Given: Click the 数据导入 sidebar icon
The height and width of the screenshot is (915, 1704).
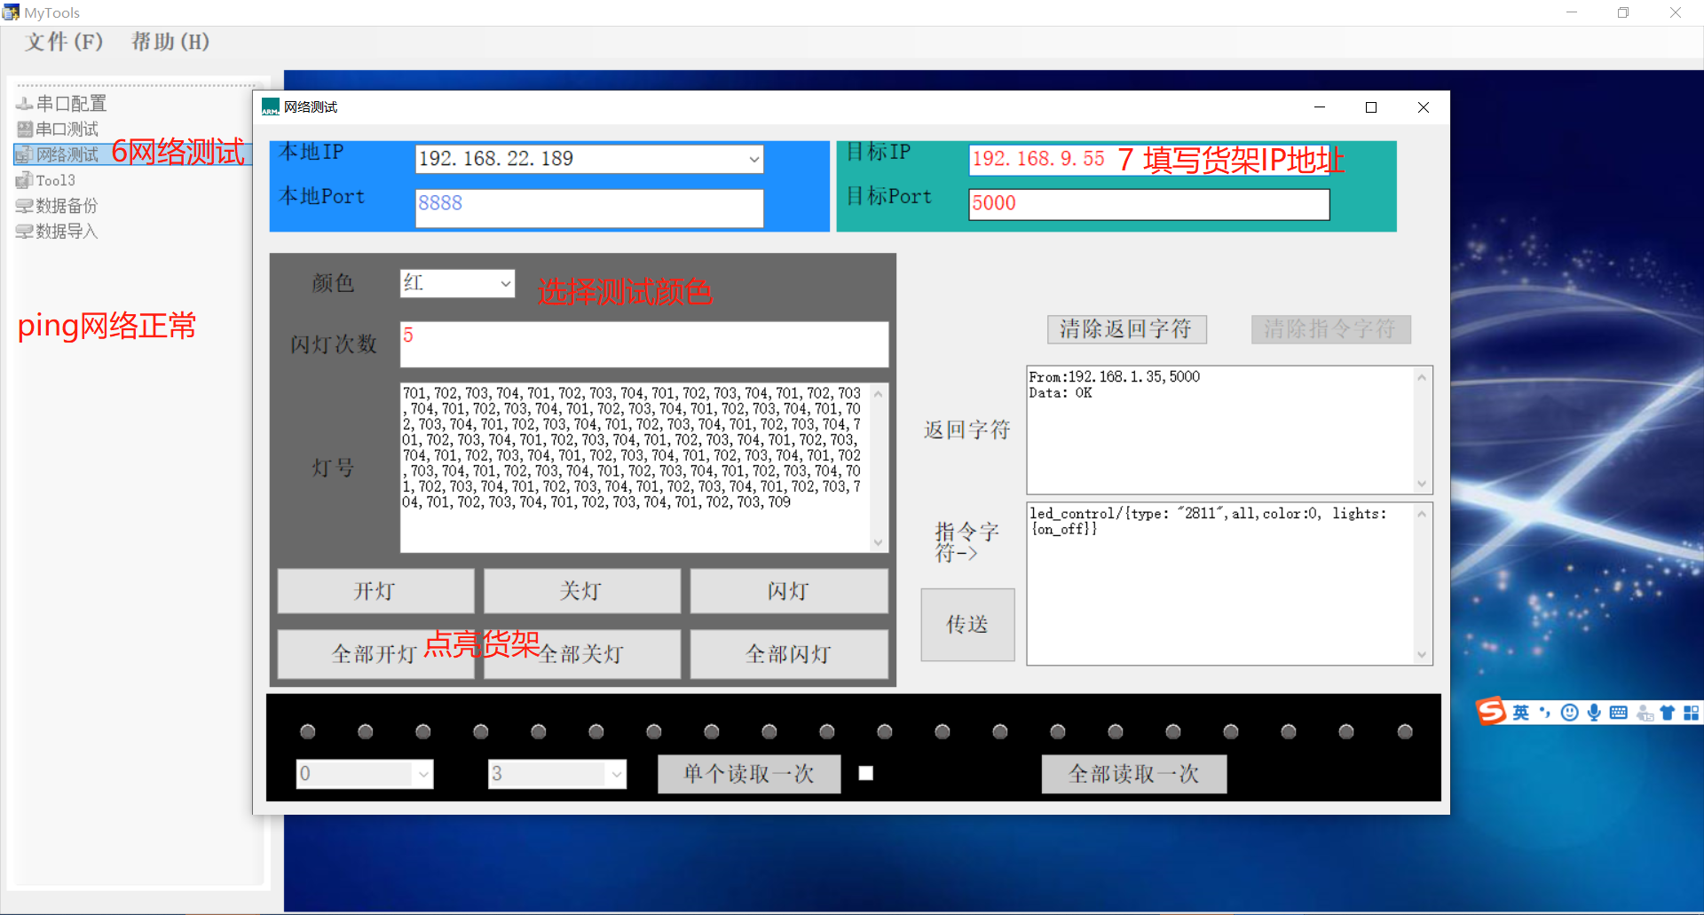Looking at the screenshot, I should click(x=24, y=232).
